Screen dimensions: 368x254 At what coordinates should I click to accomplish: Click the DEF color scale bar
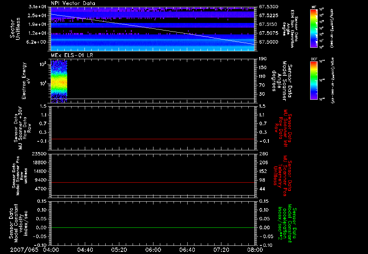pos(314,80)
